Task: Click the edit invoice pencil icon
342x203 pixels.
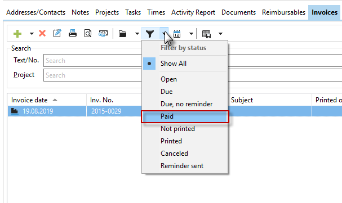Action: coord(57,34)
